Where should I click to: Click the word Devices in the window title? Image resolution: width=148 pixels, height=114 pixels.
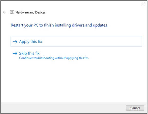[x=40, y=12]
